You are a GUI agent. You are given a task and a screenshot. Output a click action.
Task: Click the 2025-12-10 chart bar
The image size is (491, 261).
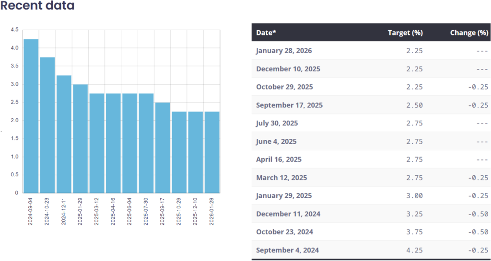point(196,152)
